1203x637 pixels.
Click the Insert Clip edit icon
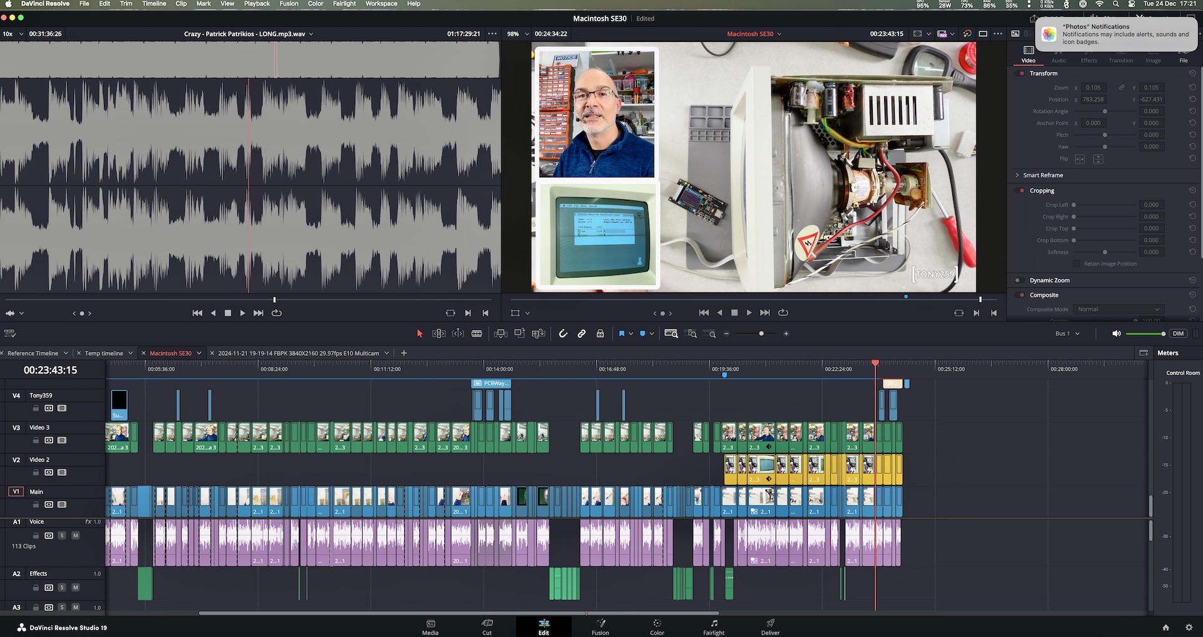click(501, 334)
